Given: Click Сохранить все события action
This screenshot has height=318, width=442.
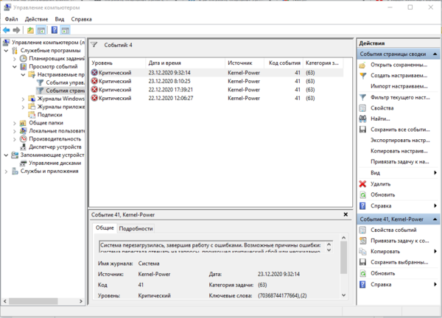Looking at the screenshot, I should tap(399, 129).
